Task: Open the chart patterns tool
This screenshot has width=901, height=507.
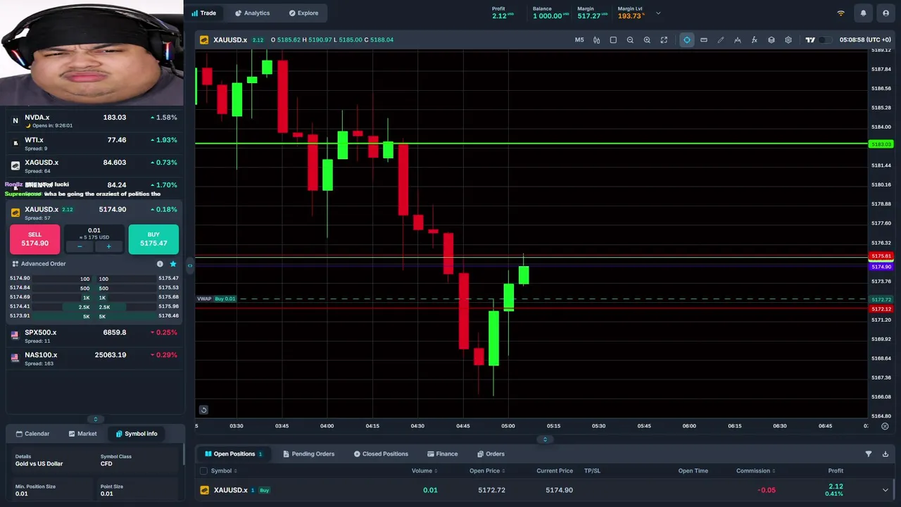Action: [x=738, y=40]
